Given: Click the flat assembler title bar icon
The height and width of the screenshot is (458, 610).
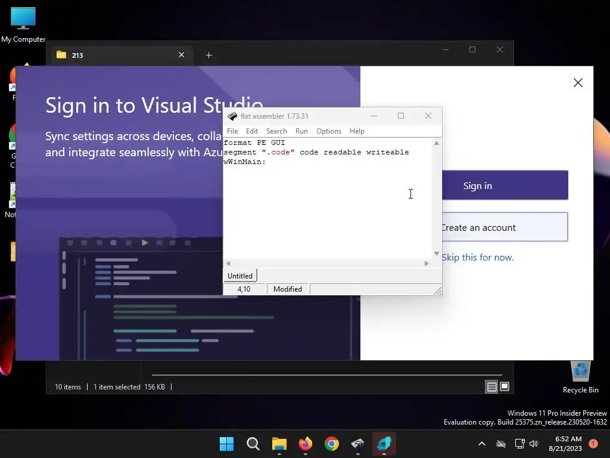Looking at the screenshot, I should pyautogui.click(x=232, y=116).
